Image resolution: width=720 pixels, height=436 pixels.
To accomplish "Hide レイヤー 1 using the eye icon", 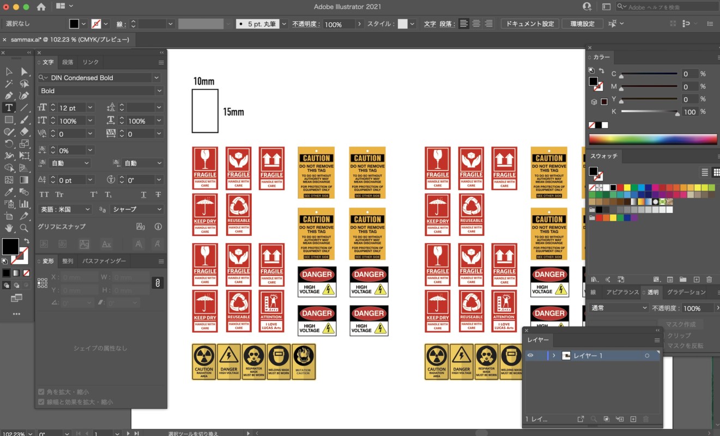I will 530,355.
